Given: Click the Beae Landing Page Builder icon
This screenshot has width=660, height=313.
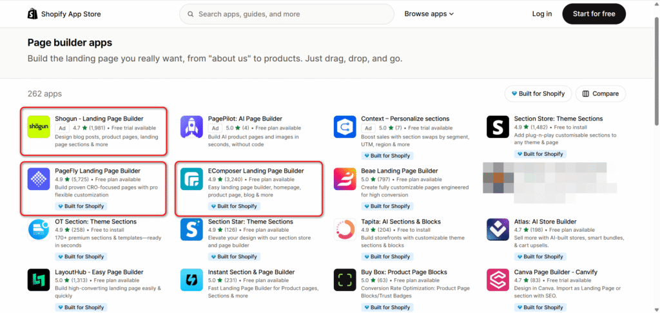Looking at the screenshot, I should [x=345, y=178].
